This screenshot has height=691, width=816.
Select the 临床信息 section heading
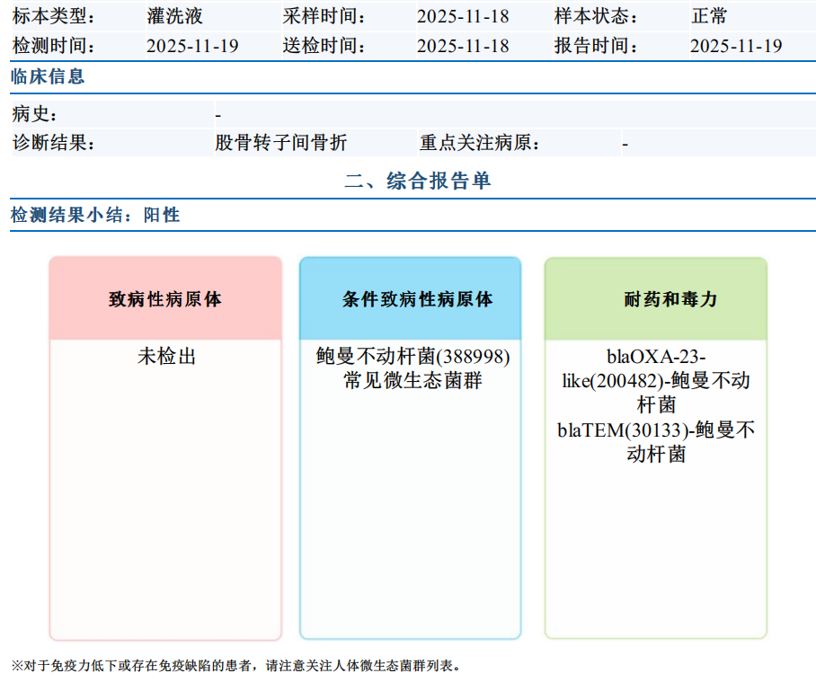tap(48, 77)
